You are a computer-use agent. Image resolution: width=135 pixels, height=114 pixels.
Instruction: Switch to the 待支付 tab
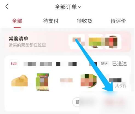point(51,21)
